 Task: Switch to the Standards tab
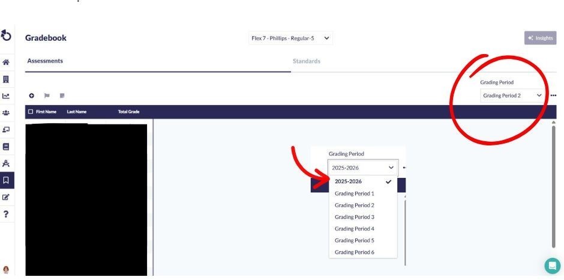tap(306, 61)
